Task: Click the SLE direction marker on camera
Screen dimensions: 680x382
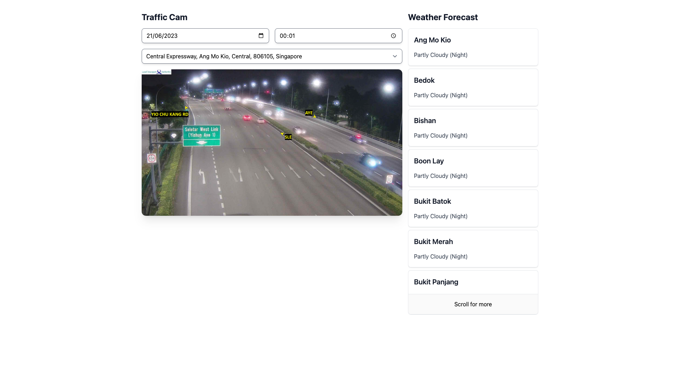Action: 288,137
